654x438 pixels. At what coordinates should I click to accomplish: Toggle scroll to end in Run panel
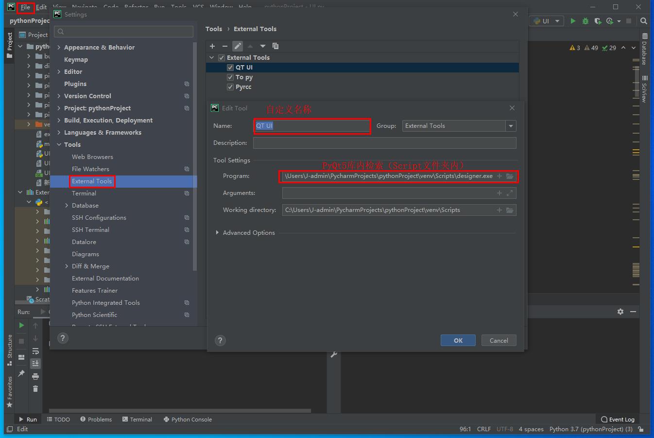click(x=35, y=363)
